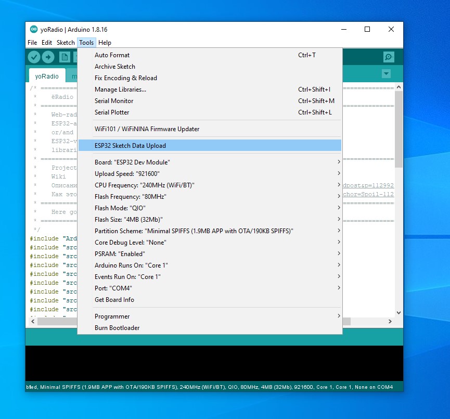Click the horizontal scrollbar right arrow
The image size is (450, 419).
(x=391, y=322)
